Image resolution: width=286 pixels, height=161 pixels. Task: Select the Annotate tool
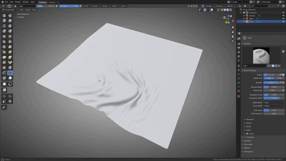click(4, 107)
